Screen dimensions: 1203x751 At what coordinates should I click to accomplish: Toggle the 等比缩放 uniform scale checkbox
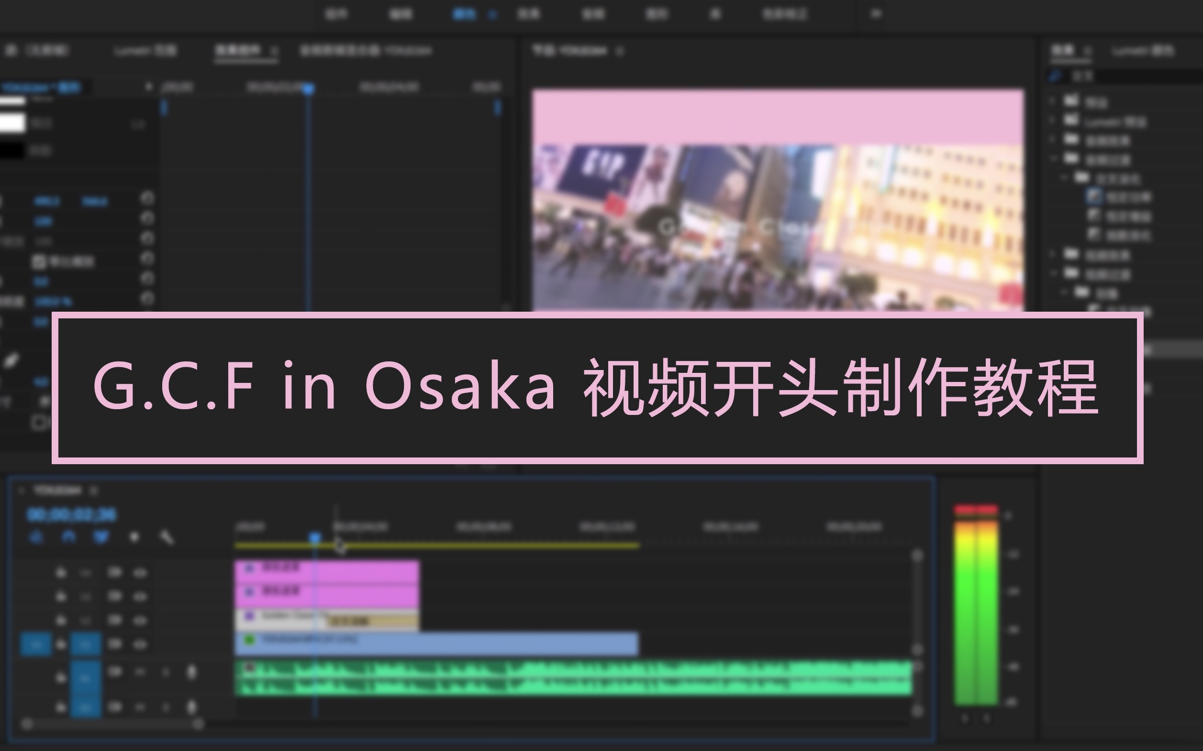tap(39, 261)
